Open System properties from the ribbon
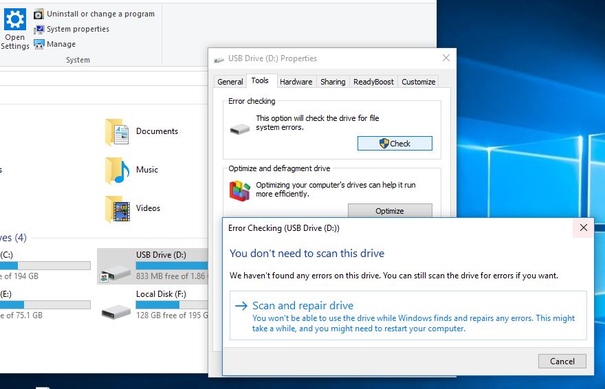605x389 pixels. (78, 29)
